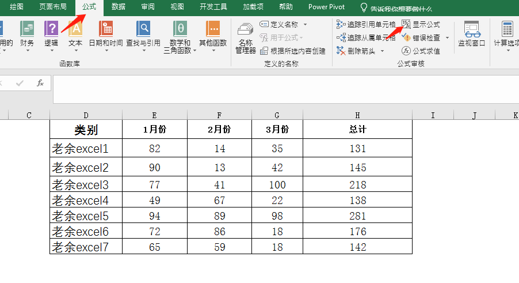The height and width of the screenshot is (283, 519).
Task: Switch to the 审阅 tab
Action: point(148,7)
